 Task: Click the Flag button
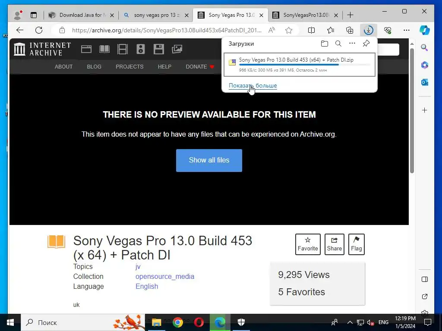tap(356, 244)
